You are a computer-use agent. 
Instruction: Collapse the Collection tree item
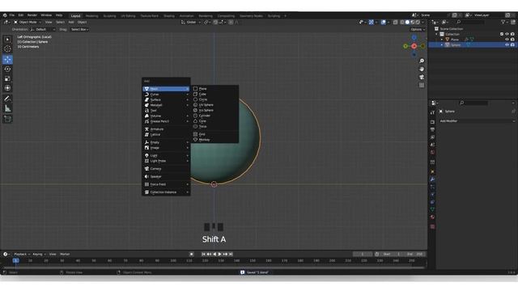tap(437, 34)
